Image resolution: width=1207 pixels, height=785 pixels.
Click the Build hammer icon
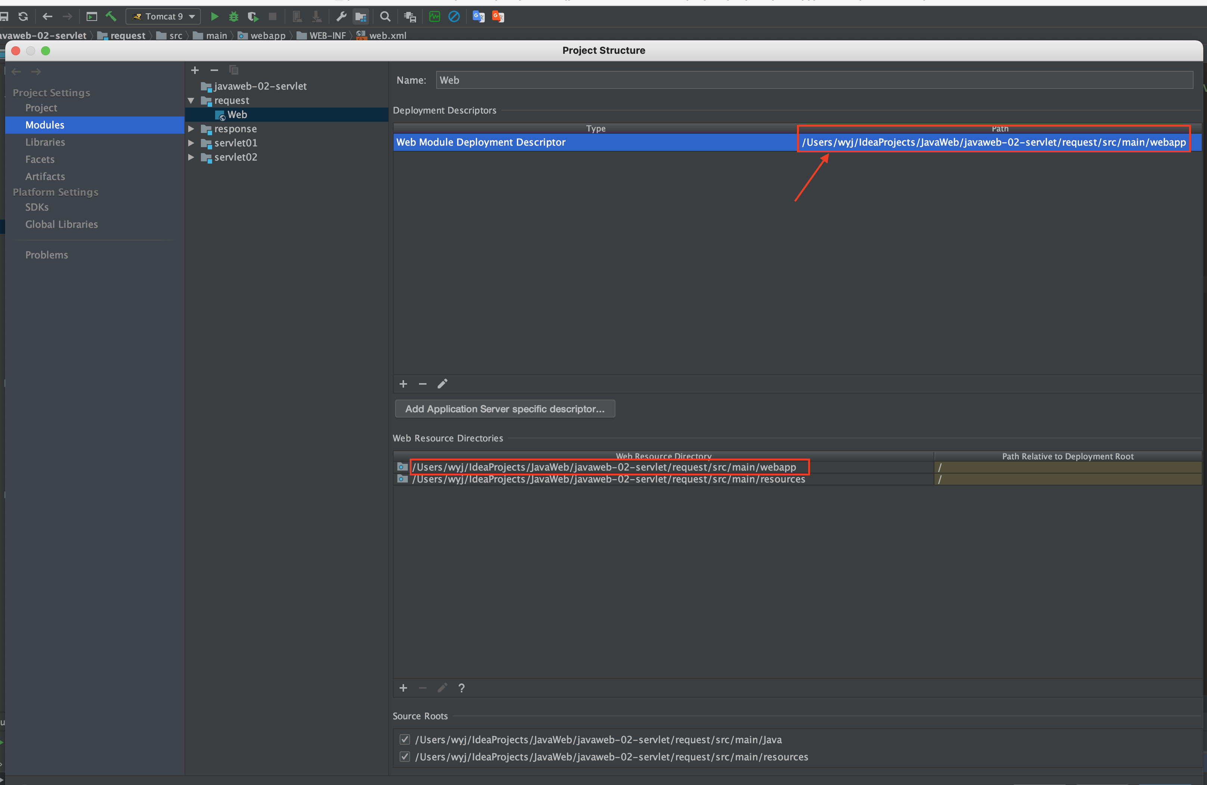coord(111,17)
